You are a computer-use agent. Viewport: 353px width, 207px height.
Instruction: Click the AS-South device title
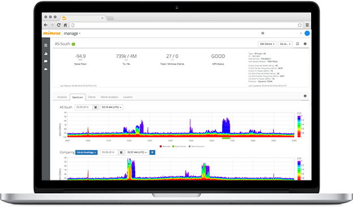[x=62, y=44]
